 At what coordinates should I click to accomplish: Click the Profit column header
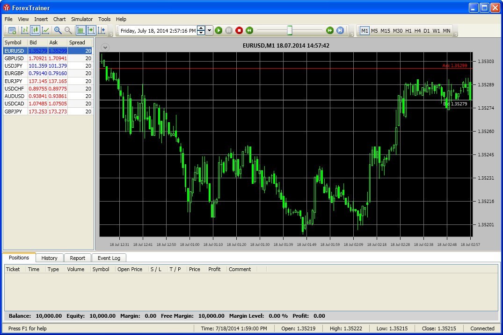(x=214, y=269)
